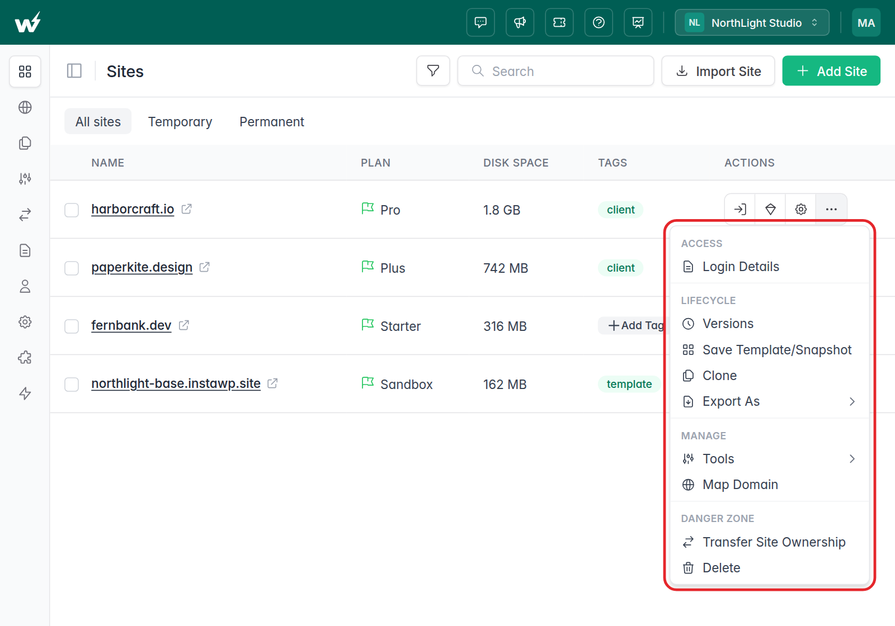This screenshot has width=895, height=626.
Task: Open the ticket icon in top bar
Action: point(559,22)
